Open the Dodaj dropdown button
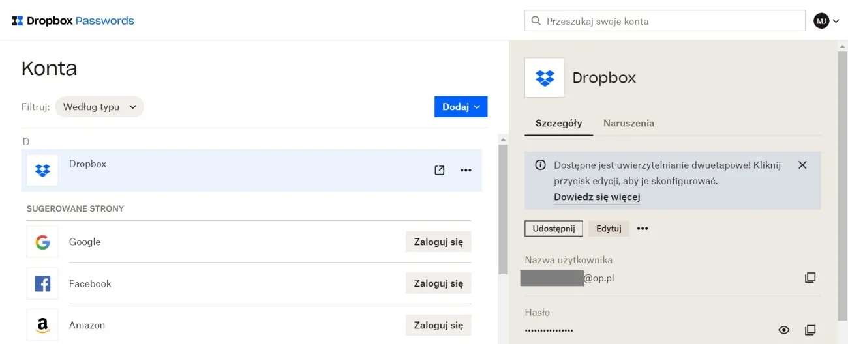This screenshot has width=848, height=344. point(461,107)
